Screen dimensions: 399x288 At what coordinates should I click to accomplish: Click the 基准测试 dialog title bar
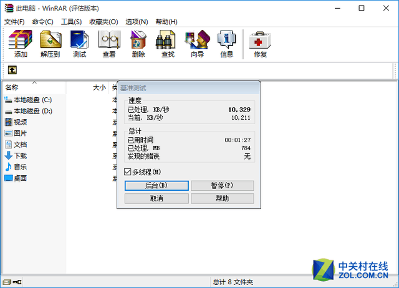pyautogui.click(x=189, y=88)
